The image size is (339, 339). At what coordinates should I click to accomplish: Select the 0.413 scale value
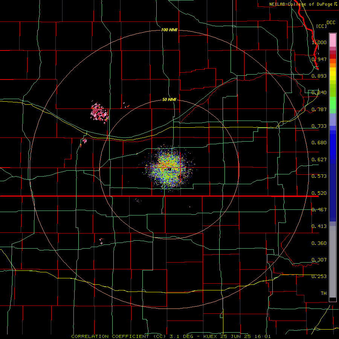click(x=319, y=226)
